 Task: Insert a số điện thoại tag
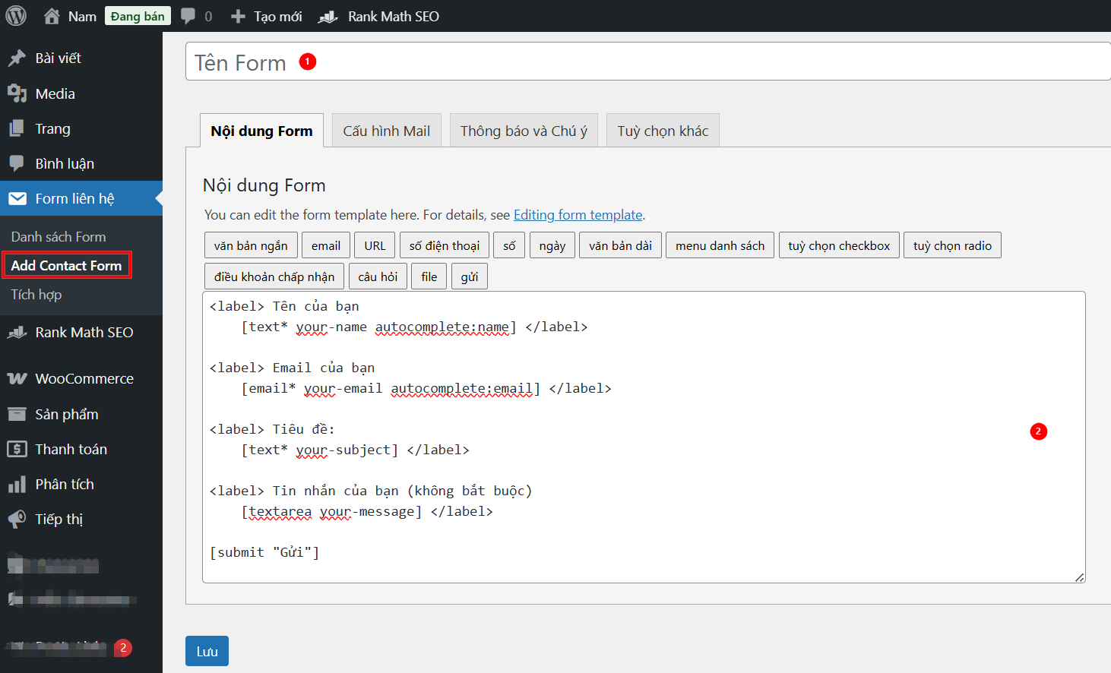[x=445, y=245]
